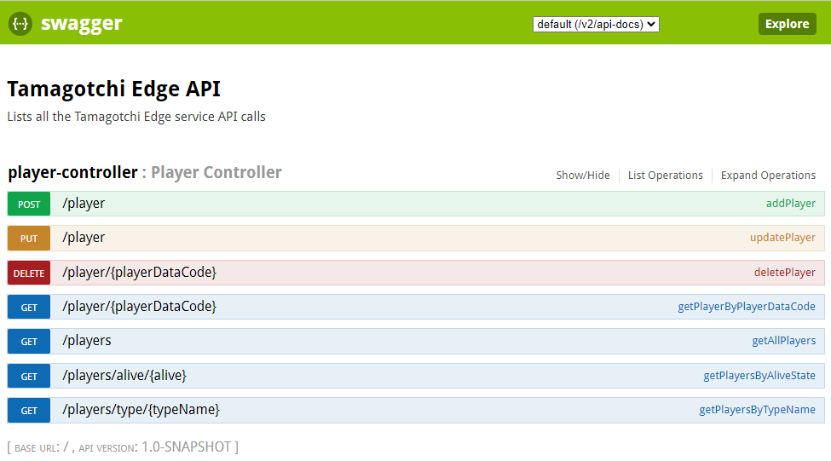Image resolution: width=831 pixels, height=461 pixels.
Task: Expand the PUT /player path
Action: [x=84, y=238]
